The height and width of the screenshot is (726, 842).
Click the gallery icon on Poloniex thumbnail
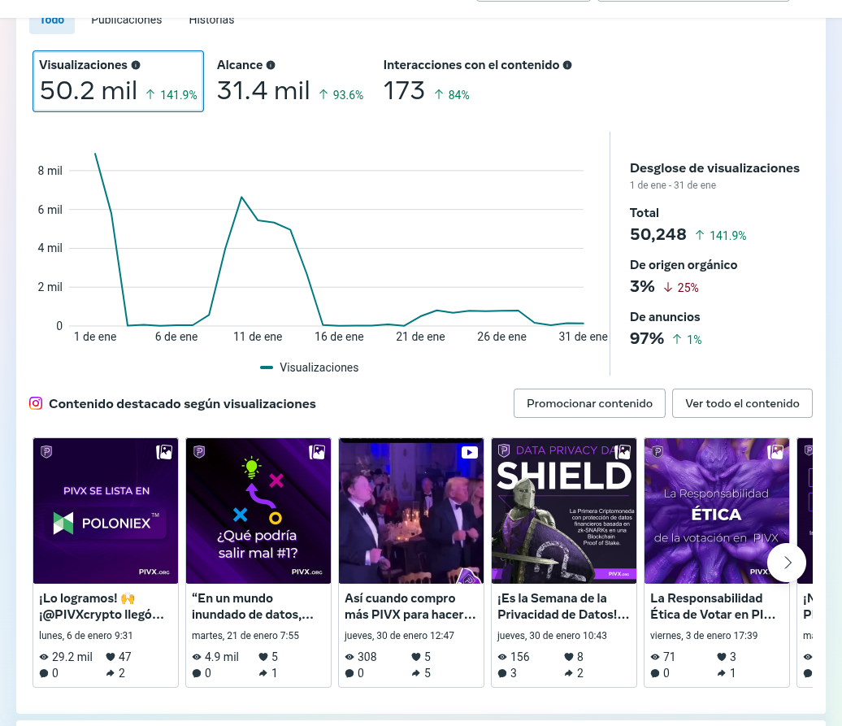click(164, 452)
